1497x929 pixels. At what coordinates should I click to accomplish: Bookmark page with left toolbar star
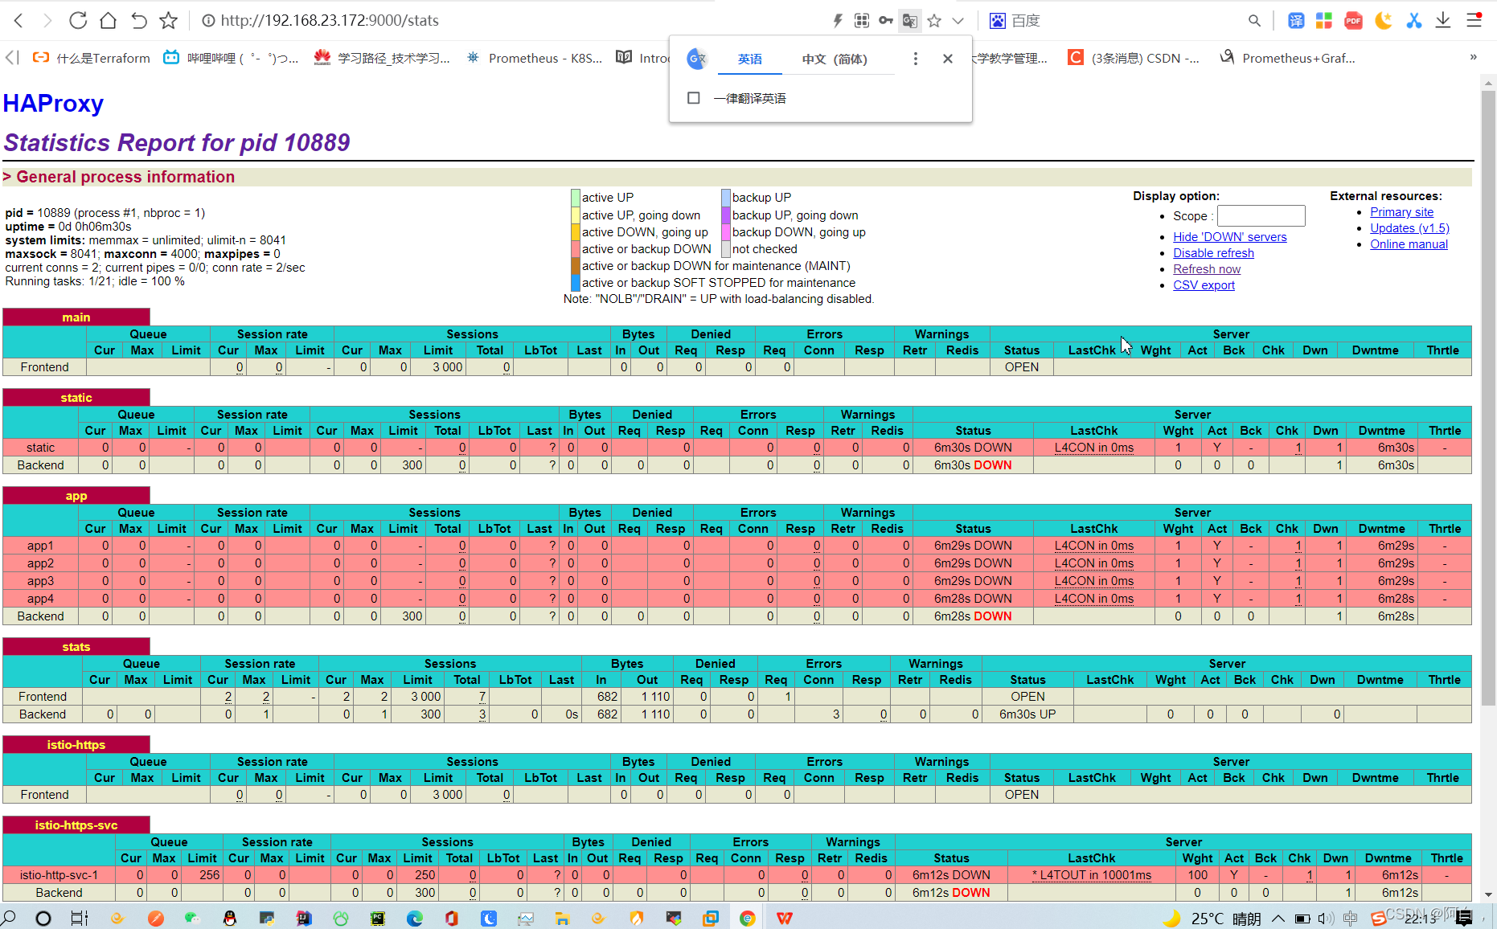pyautogui.click(x=168, y=20)
